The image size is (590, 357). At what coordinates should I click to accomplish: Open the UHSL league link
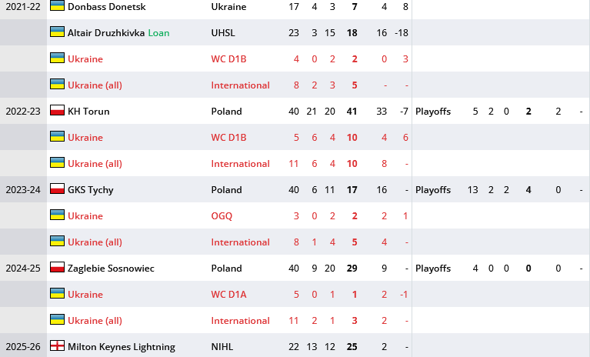click(x=223, y=33)
